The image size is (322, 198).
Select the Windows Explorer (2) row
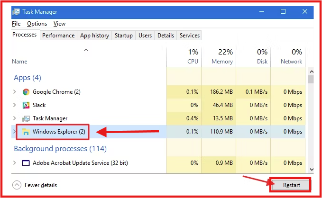point(158,132)
